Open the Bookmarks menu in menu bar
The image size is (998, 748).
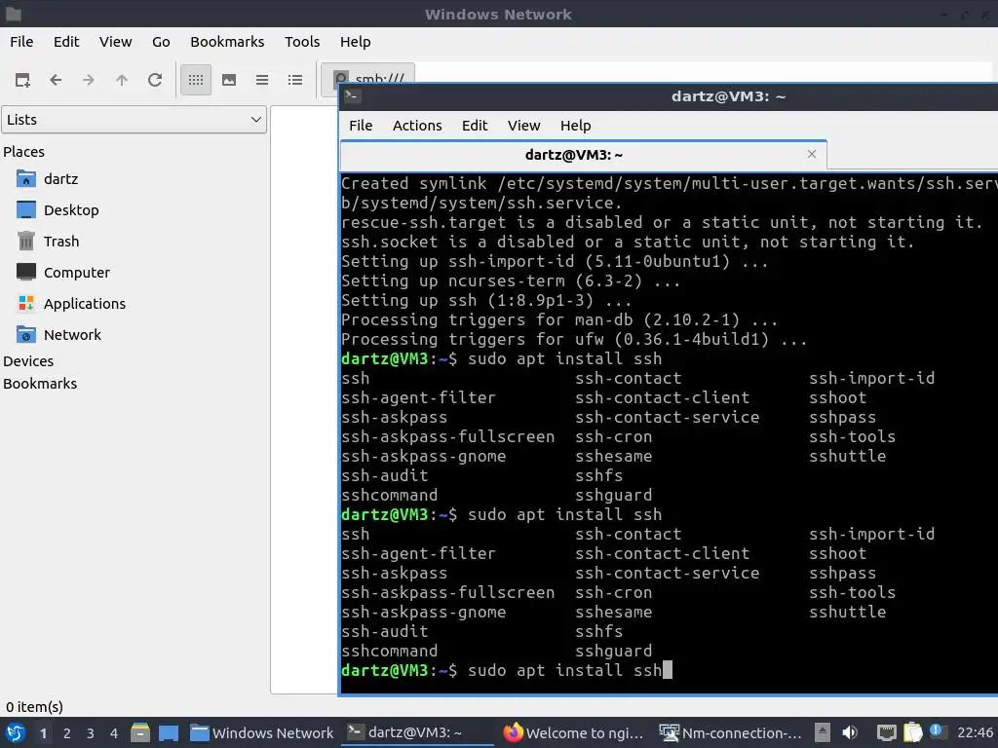point(227,42)
